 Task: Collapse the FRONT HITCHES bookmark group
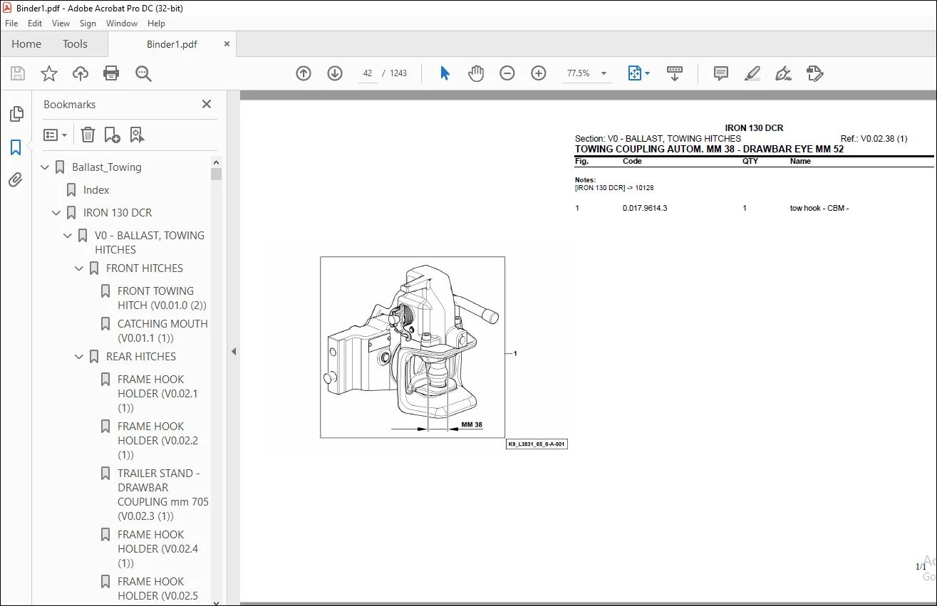coord(80,268)
